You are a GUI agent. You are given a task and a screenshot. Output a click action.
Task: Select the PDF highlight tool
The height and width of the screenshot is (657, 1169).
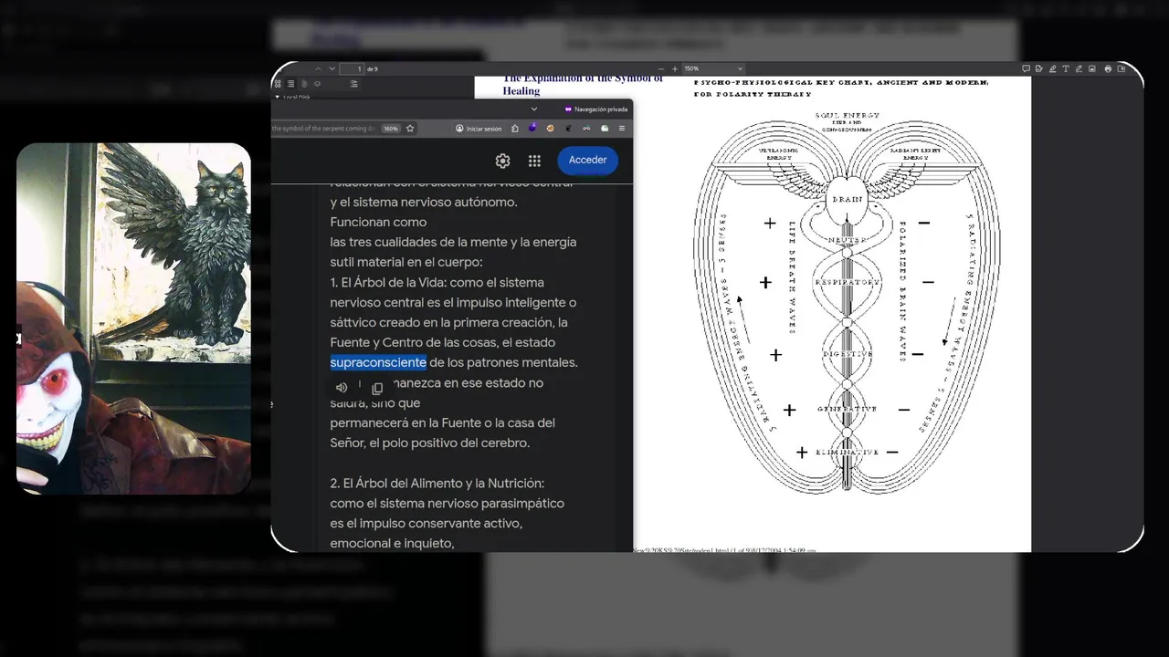(x=1053, y=68)
